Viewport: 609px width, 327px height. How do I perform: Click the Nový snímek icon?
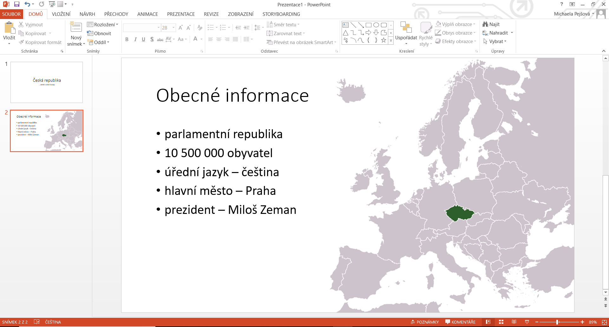coord(76,28)
